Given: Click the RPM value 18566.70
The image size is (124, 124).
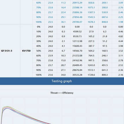Looking at the screenshot, I should [77, 51].
